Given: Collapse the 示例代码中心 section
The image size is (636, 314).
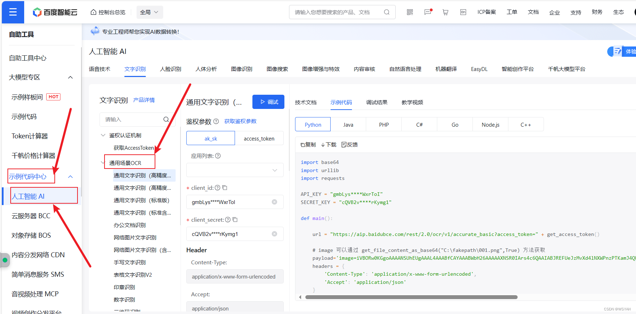Looking at the screenshot, I should [x=70, y=177].
